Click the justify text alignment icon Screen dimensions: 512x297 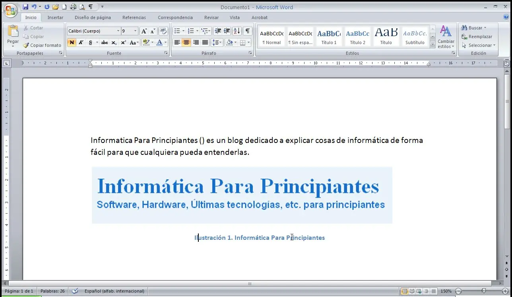pyautogui.click(x=205, y=42)
